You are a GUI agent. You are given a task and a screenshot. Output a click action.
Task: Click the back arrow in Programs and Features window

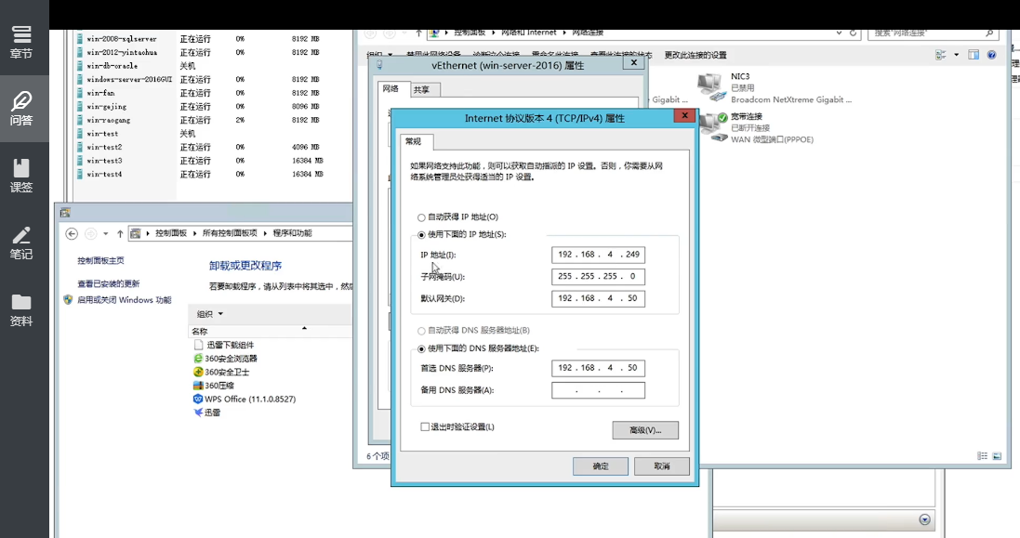coord(73,234)
